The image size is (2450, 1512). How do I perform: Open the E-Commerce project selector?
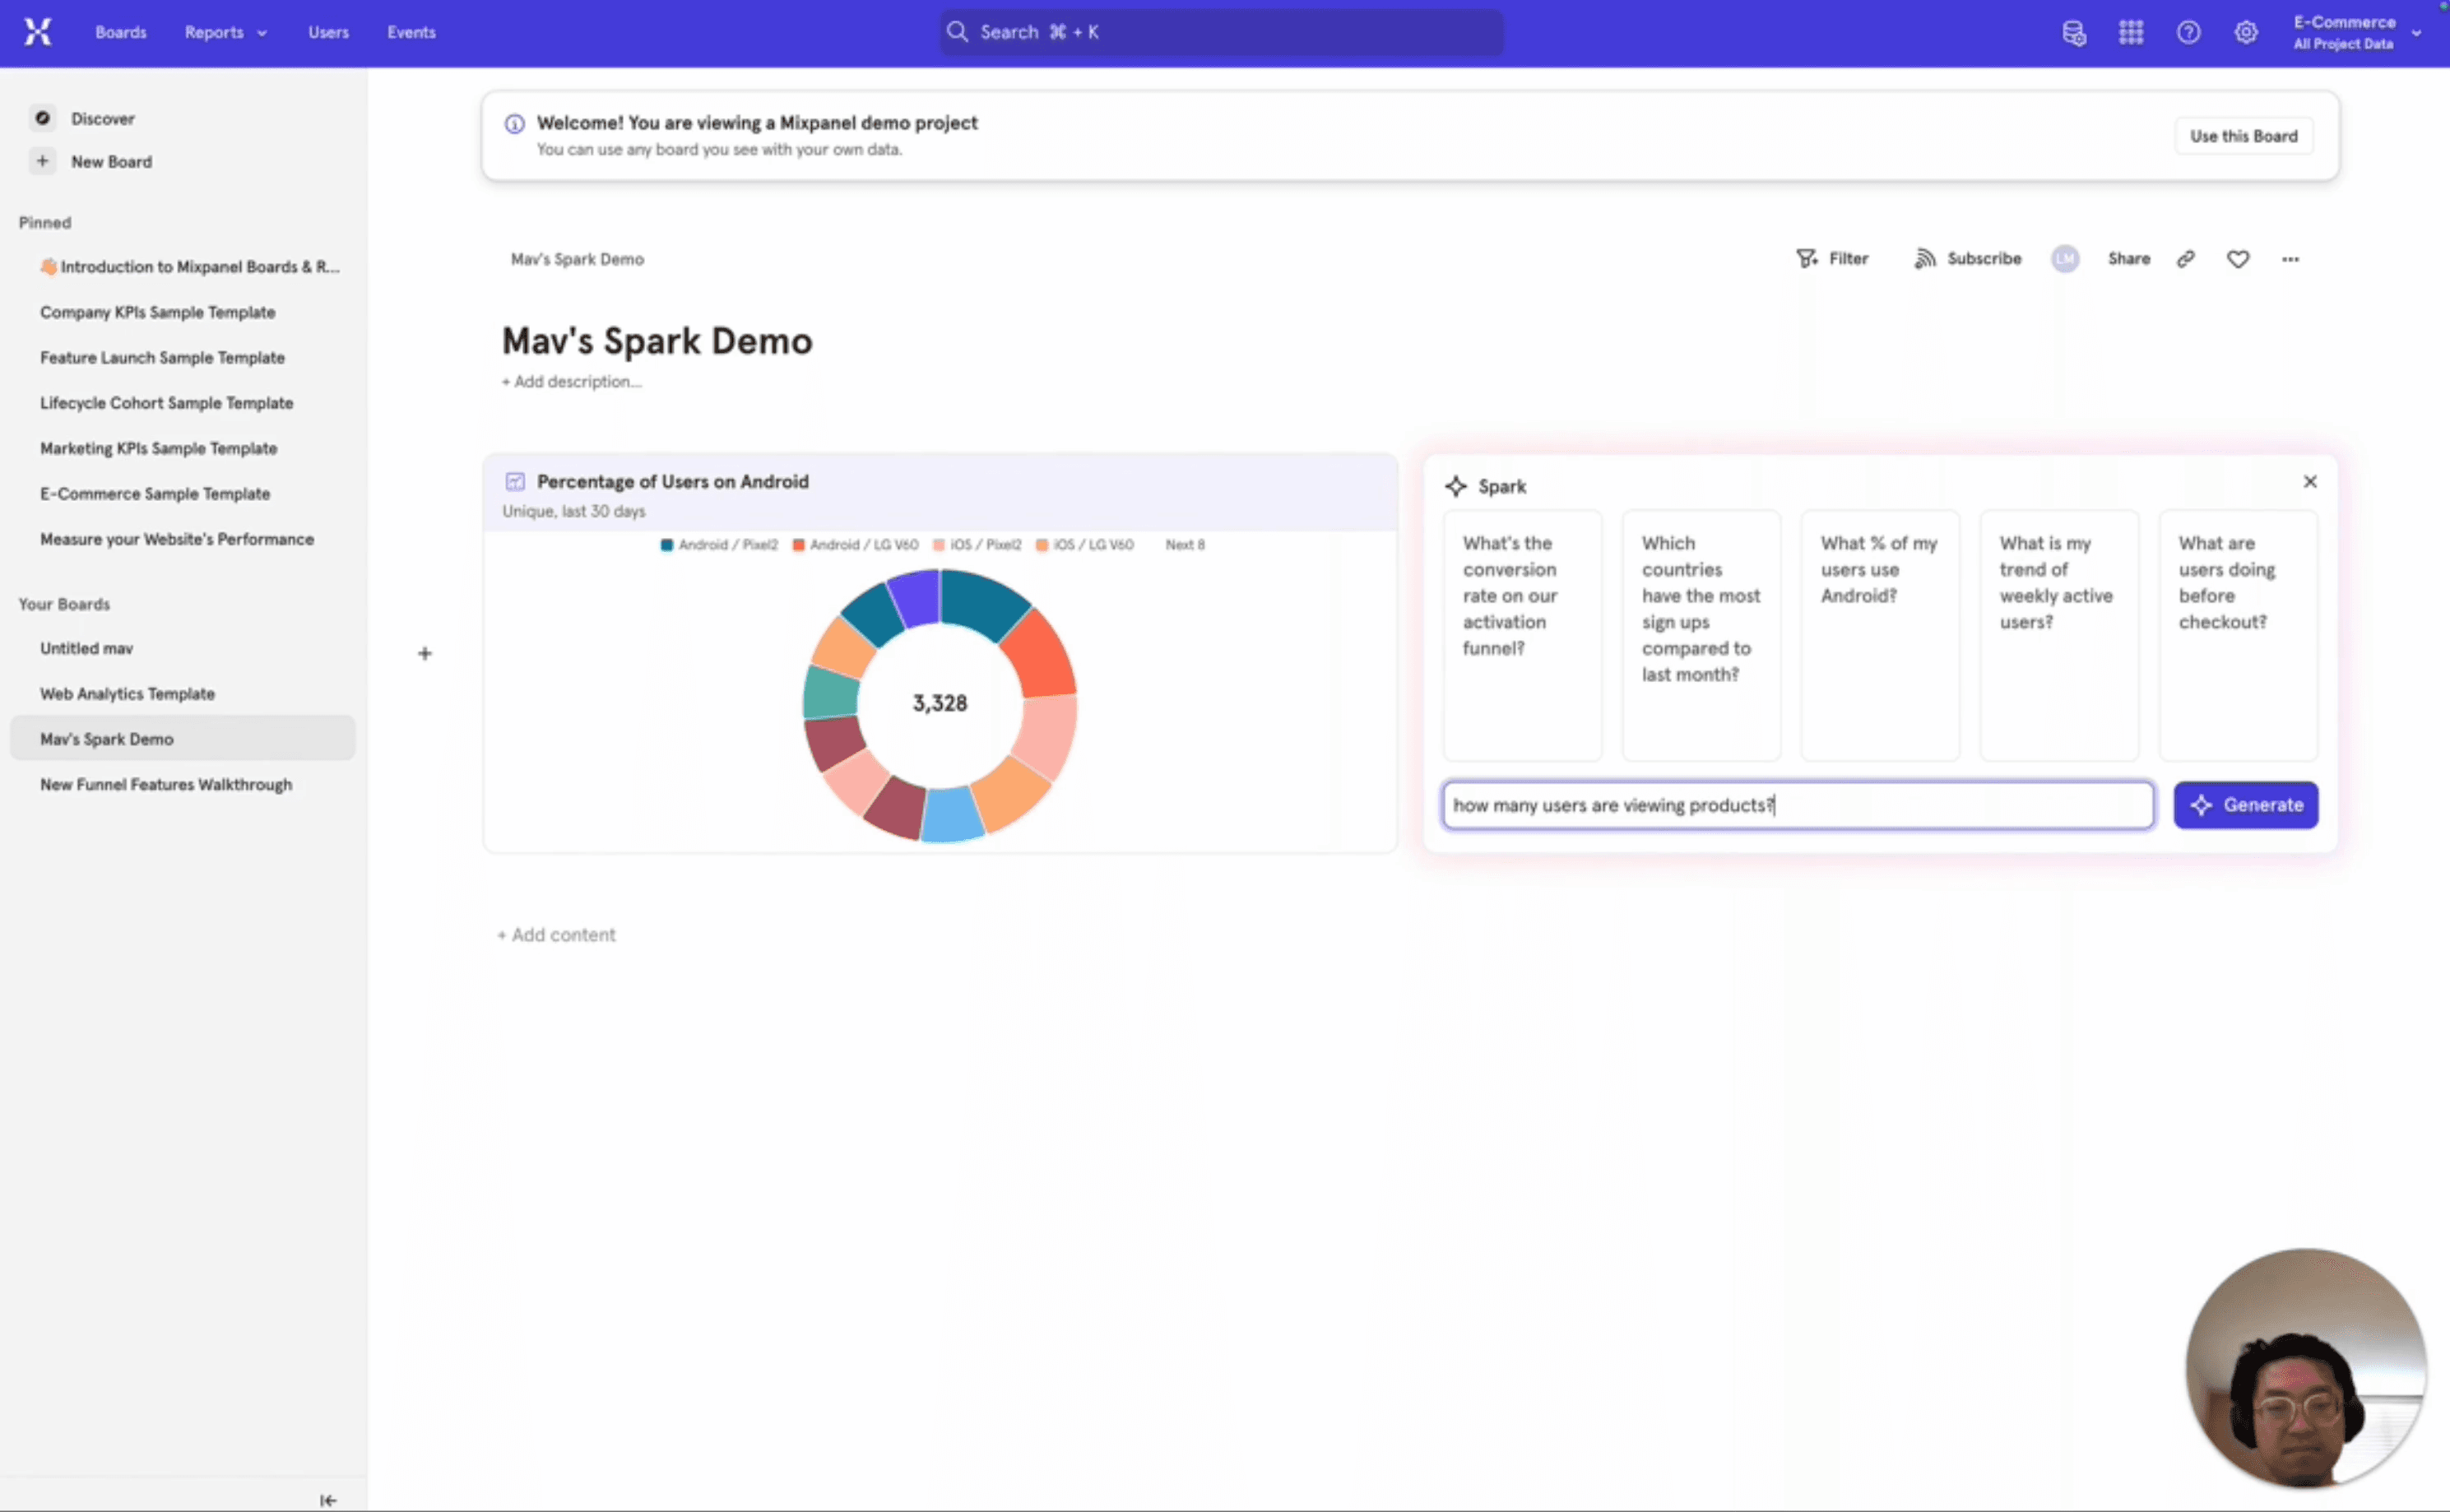coord(2355,31)
